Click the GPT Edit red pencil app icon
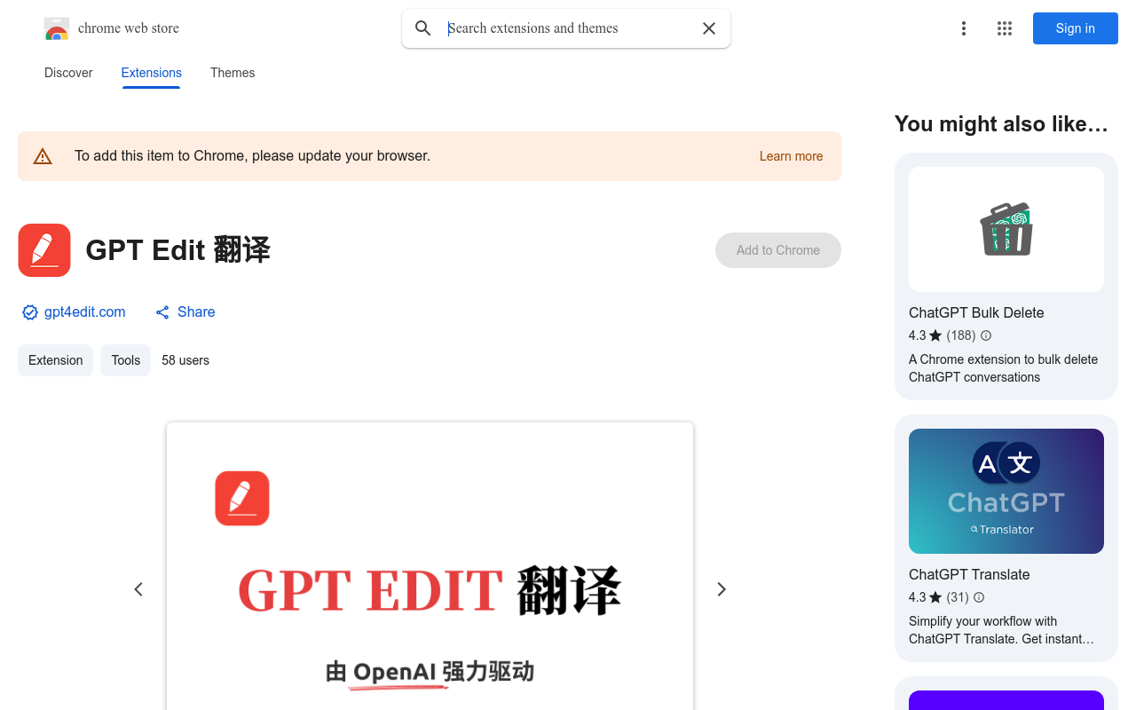Image resolution: width=1136 pixels, height=710 pixels. tap(44, 250)
